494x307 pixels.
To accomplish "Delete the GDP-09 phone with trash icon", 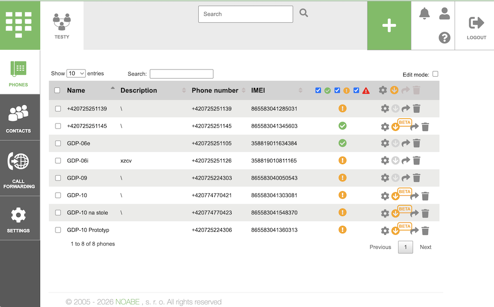I will tap(417, 178).
